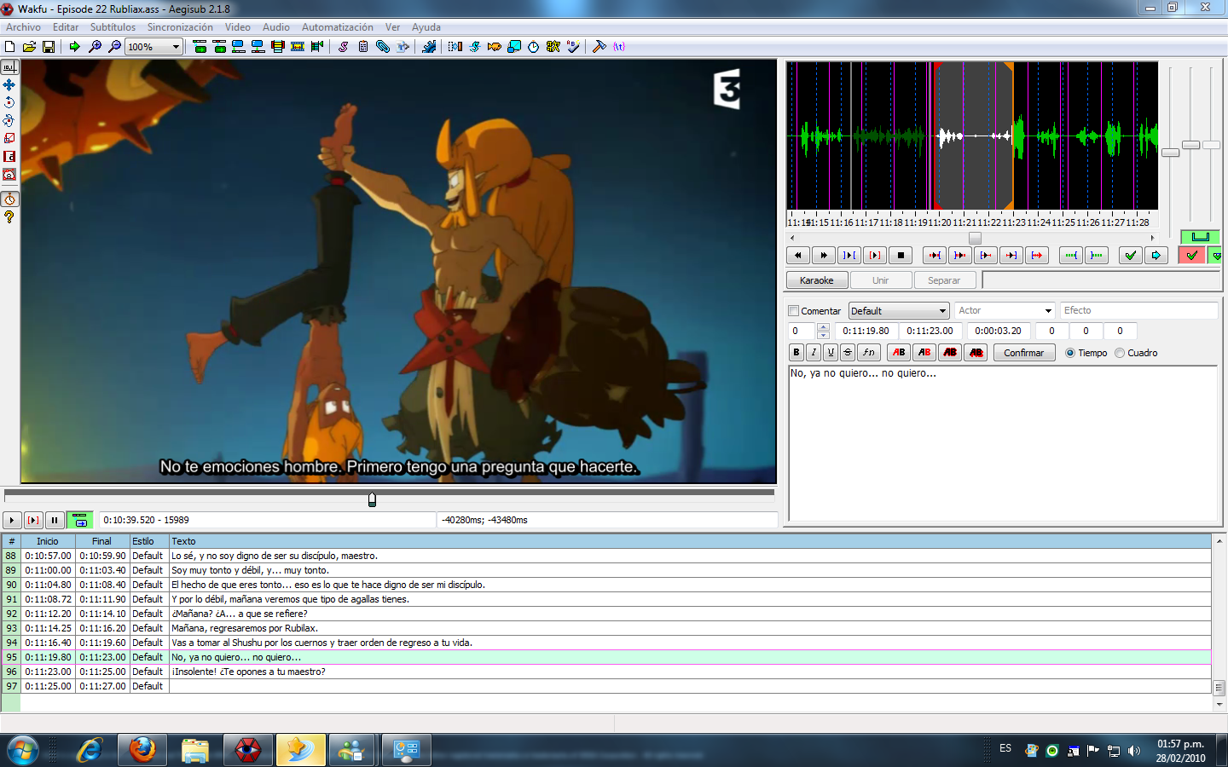1228x767 pixels.
Task: Click the save subtitles floppy icon
Action: [49, 47]
